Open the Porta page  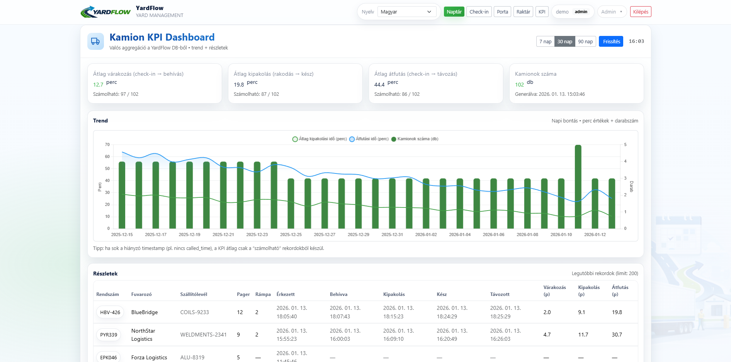502,12
